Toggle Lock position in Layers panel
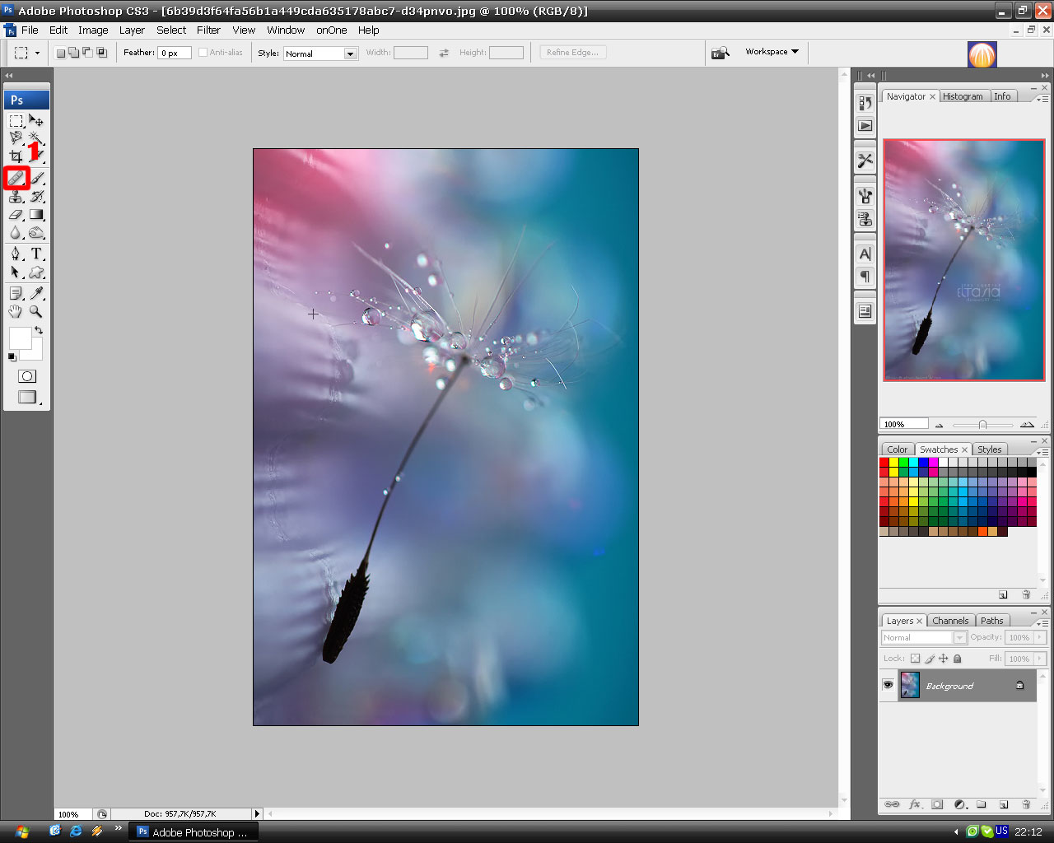The height and width of the screenshot is (843, 1054). click(944, 659)
